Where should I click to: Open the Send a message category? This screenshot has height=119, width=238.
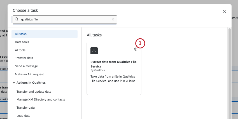click(26, 66)
